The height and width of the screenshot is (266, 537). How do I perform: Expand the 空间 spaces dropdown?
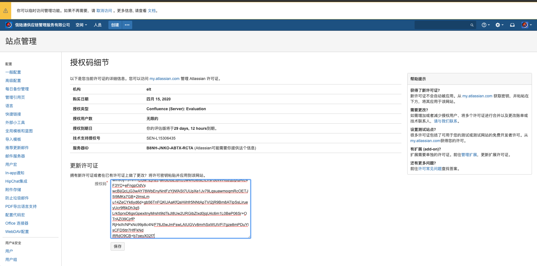tap(81, 25)
